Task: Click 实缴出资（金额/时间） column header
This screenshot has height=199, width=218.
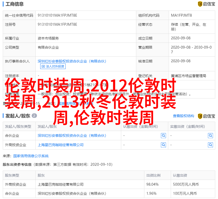Action: 188,126
